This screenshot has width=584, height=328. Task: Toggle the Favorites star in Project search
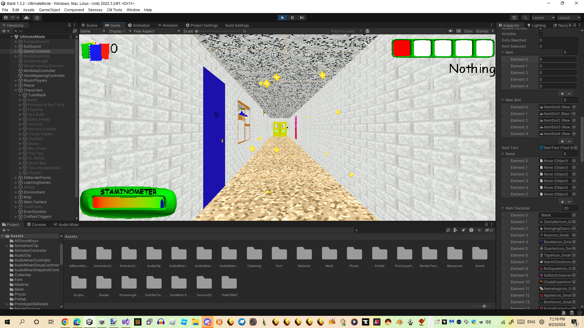[x=479, y=230]
